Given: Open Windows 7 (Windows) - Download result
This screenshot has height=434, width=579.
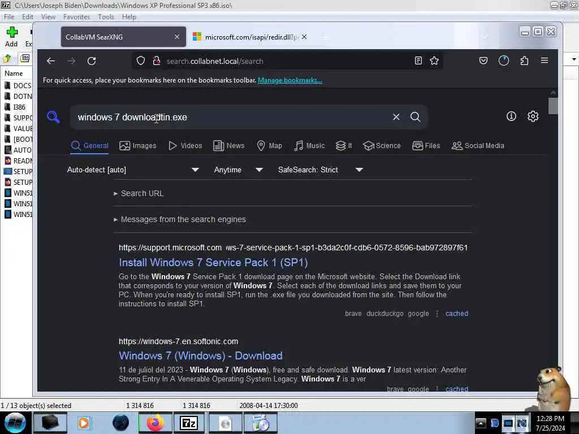Looking at the screenshot, I should (201, 356).
